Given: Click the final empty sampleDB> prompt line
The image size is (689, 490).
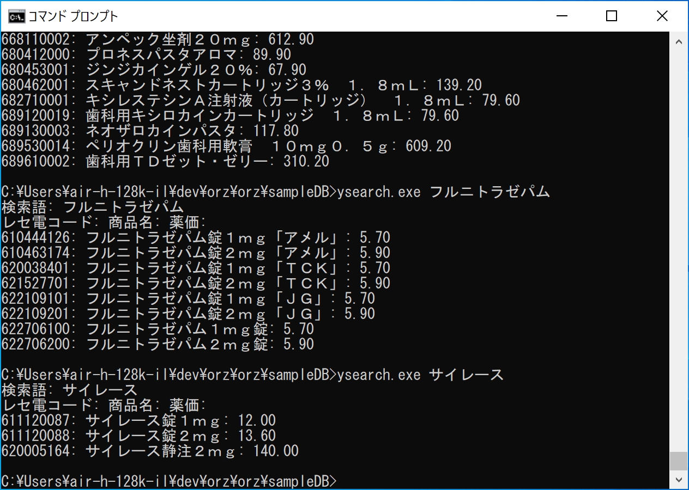Looking at the screenshot, I should click(169, 481).
